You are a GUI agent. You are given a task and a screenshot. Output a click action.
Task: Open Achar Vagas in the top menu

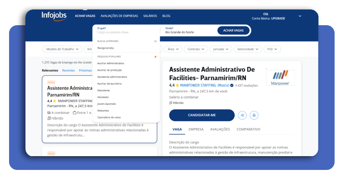(x=85, y=16)
